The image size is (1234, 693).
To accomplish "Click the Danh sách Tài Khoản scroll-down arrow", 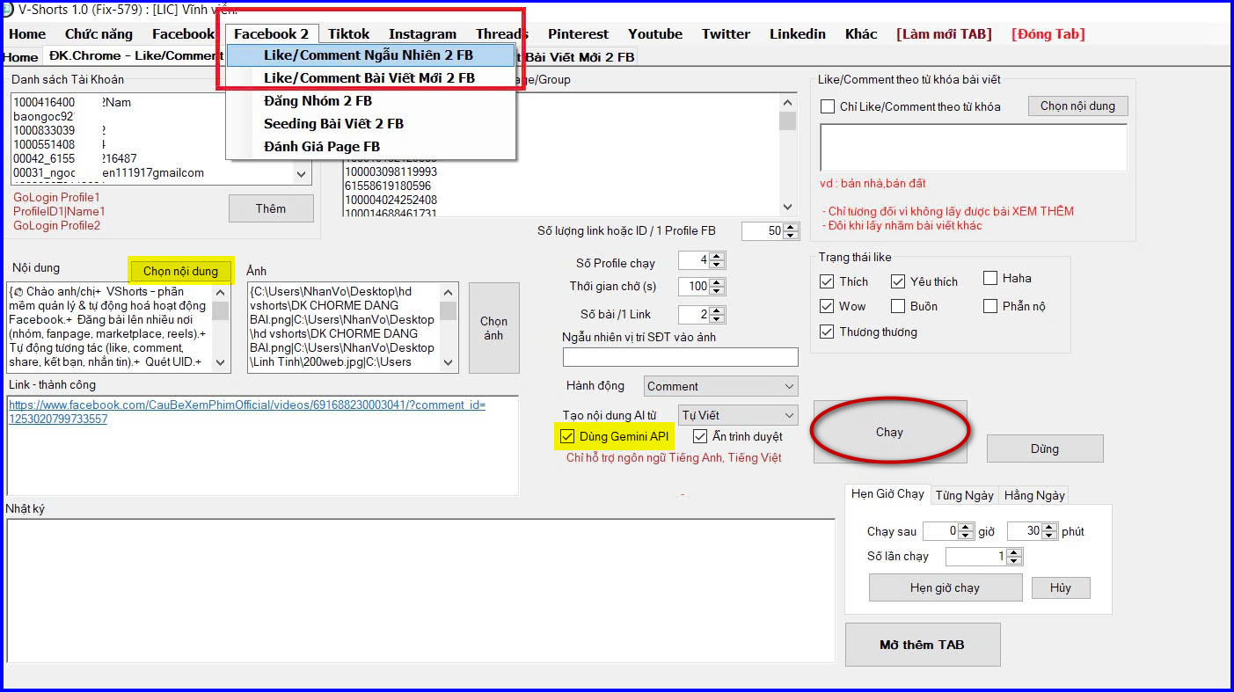I will [x=303, y=174].
